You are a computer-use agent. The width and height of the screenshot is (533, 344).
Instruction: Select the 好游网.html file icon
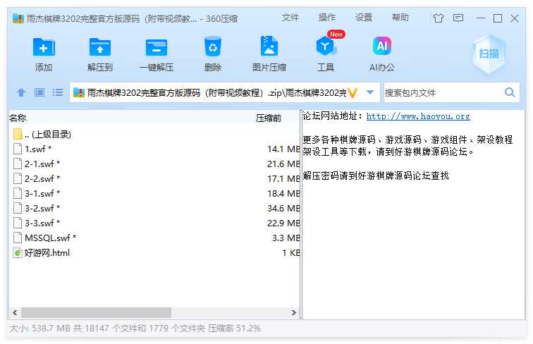click(x=18, y=252)
